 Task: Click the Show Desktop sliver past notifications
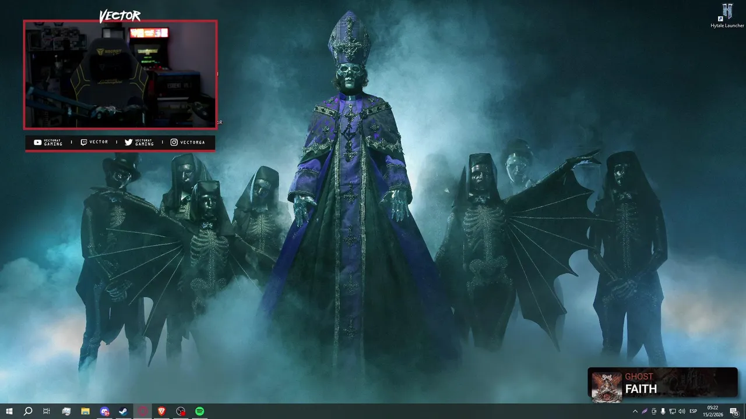(x=744, y=411)
